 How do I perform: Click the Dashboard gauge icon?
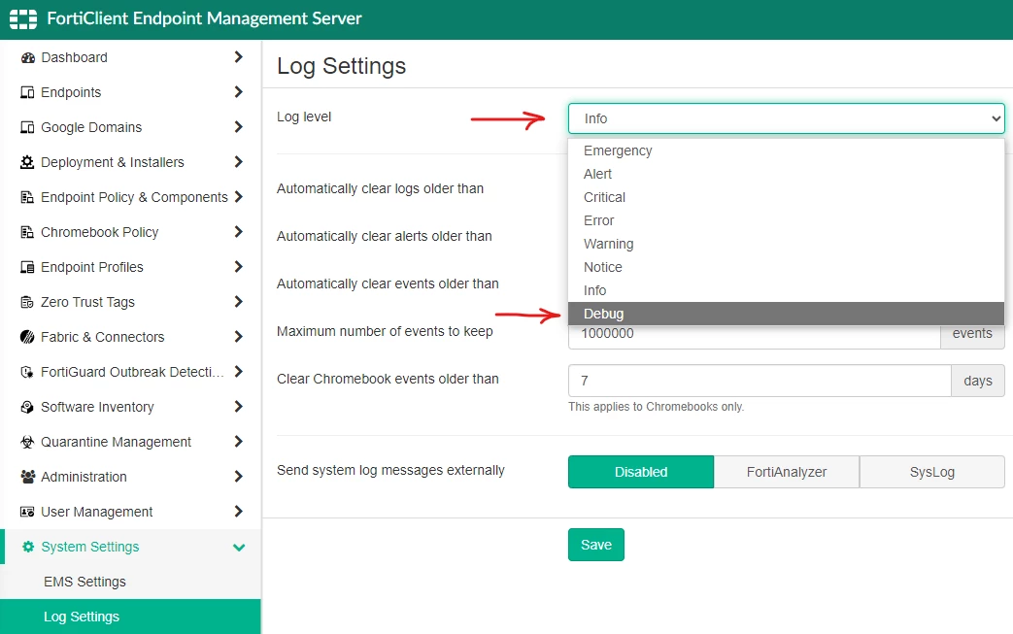click(27, 57)
